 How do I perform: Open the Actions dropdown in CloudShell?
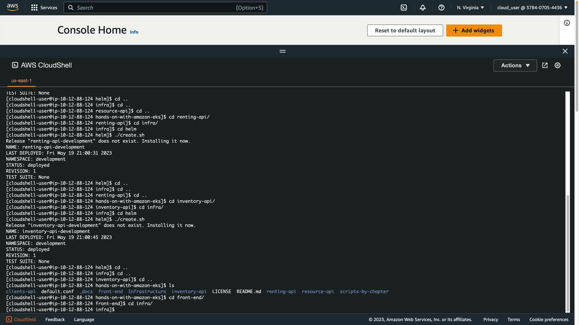pos(515,65)
